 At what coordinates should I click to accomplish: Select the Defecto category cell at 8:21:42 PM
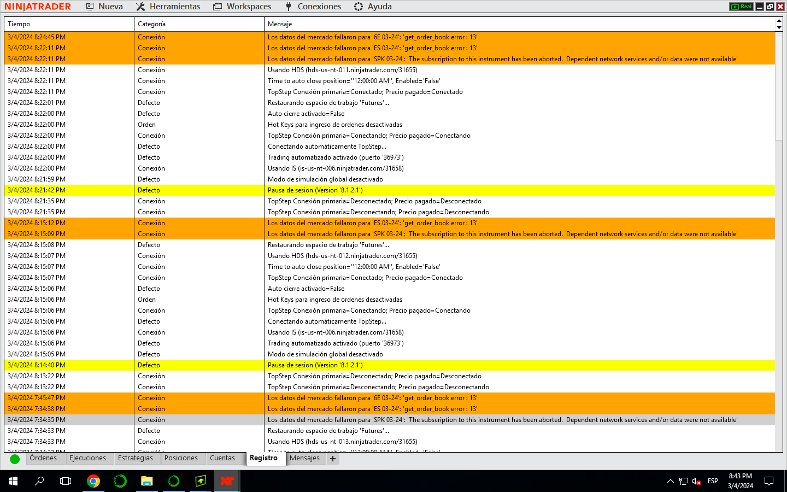click(199, 190)
